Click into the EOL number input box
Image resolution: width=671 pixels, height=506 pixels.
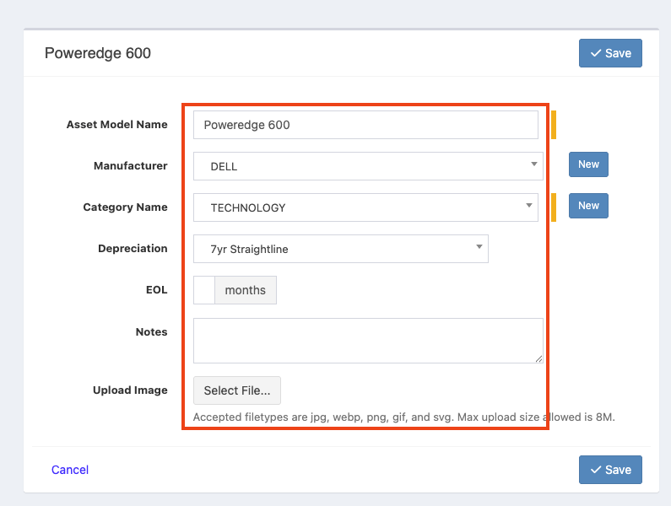pyautogui.click(x=204, y=290)
